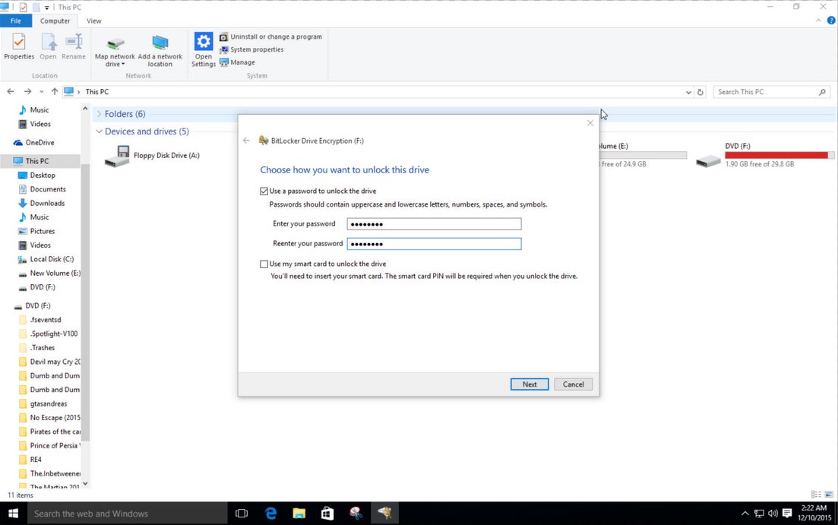Click the Enter your password field
Screen dimensions: 838x525
434,224
